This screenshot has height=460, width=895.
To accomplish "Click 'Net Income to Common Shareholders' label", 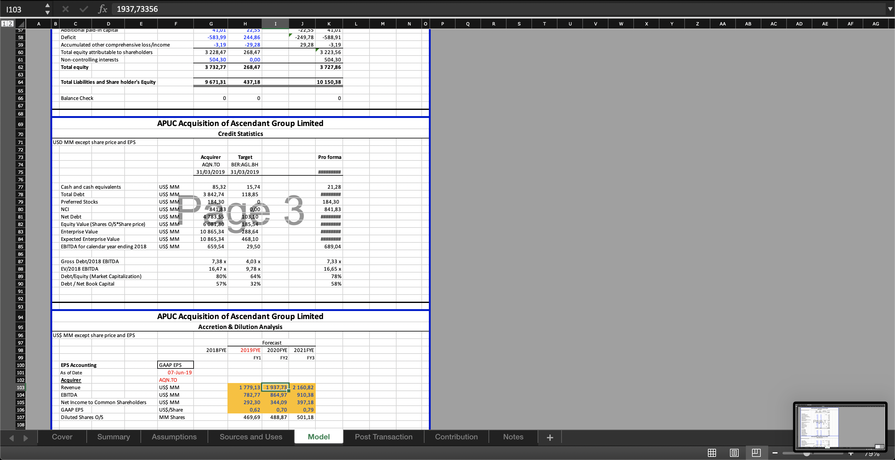I will (x=103, y=402).
